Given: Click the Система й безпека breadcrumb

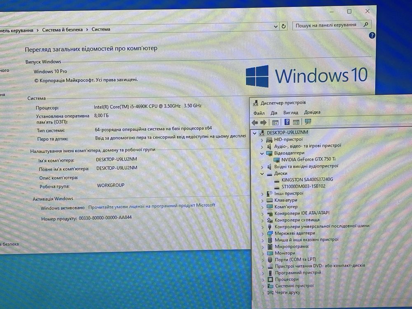Looking at the screenshot, I should [62, 30].
